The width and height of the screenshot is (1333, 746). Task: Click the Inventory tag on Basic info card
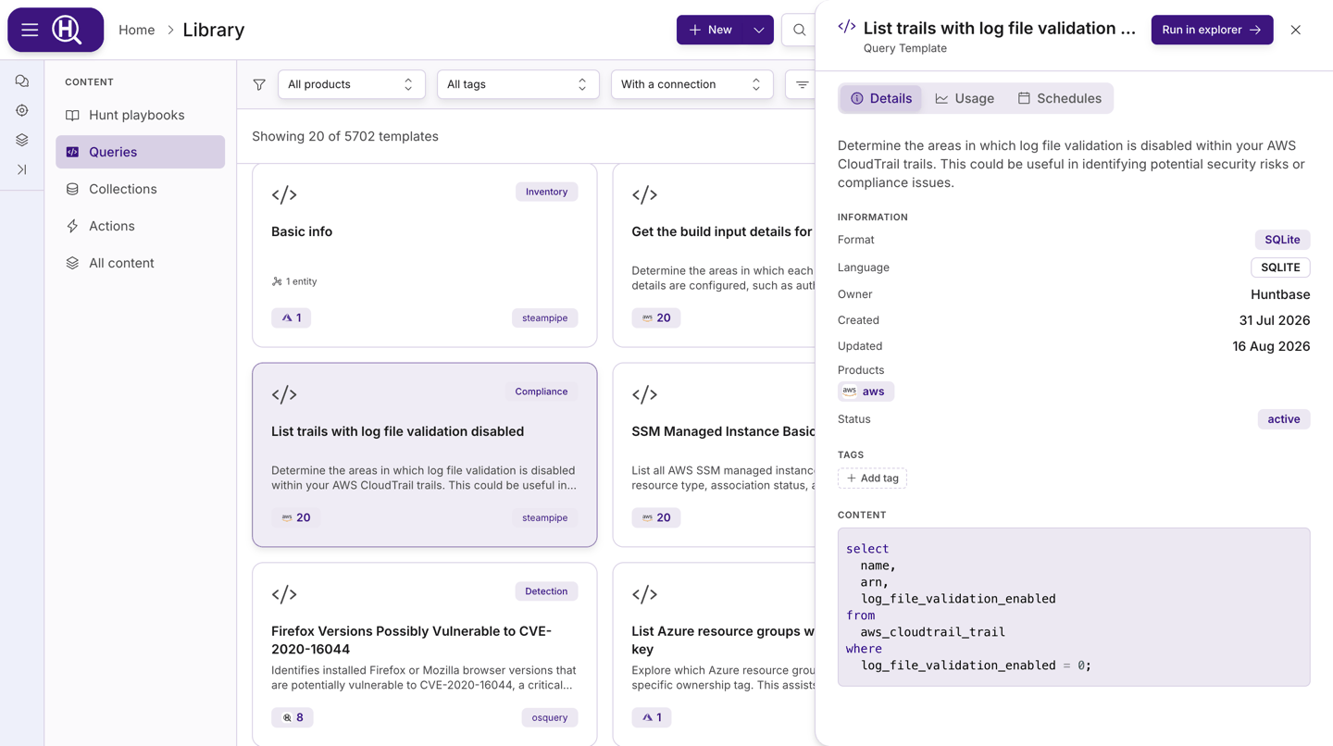coord(546,192)
